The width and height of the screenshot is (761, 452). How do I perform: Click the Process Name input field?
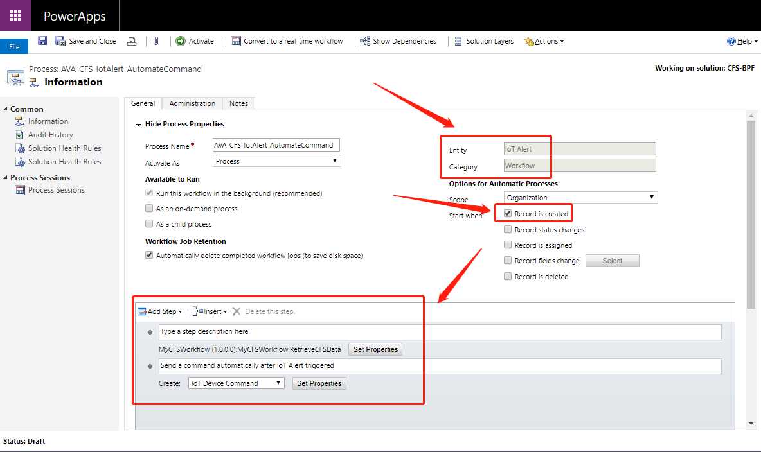276,144
